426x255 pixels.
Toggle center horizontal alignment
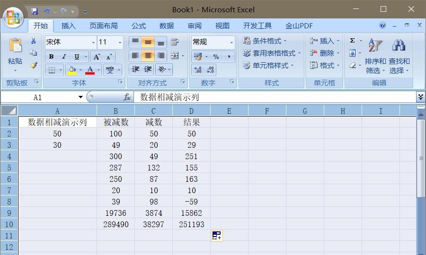click(x=148, y=56)
